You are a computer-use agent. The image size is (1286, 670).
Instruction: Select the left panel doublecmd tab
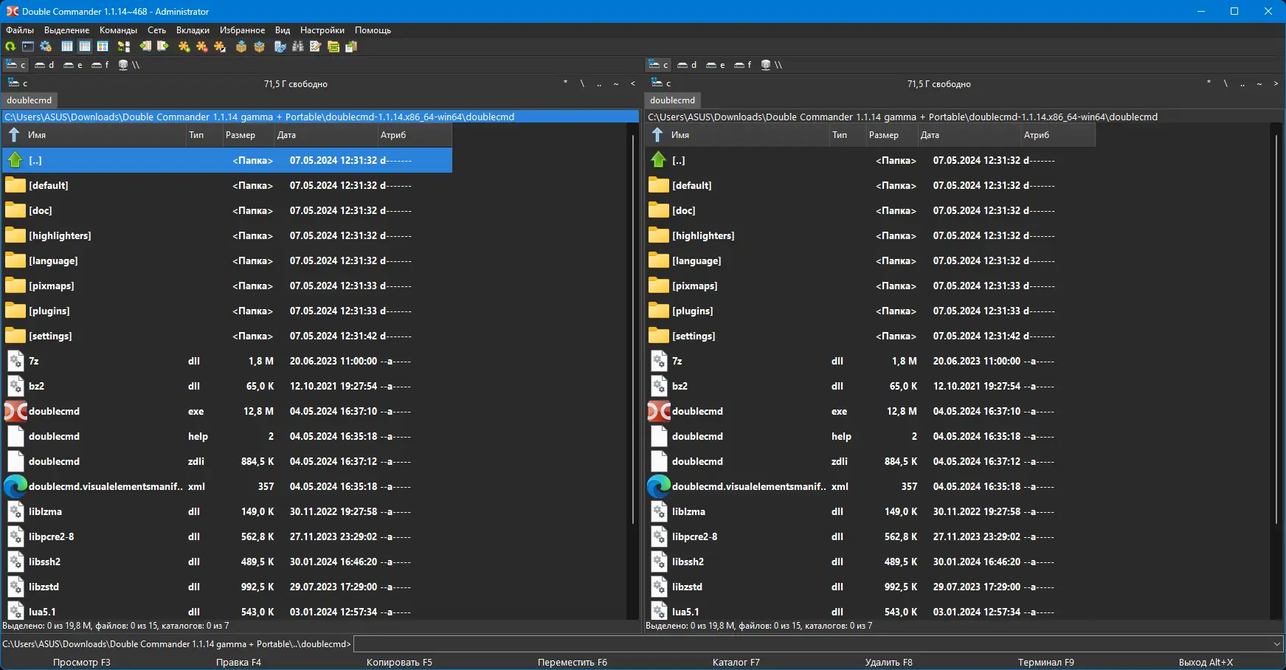coord(30,100)
